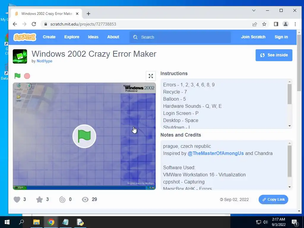
Task: Click the 'Login Screen - P' instruction line
Action: pos(181,113)
